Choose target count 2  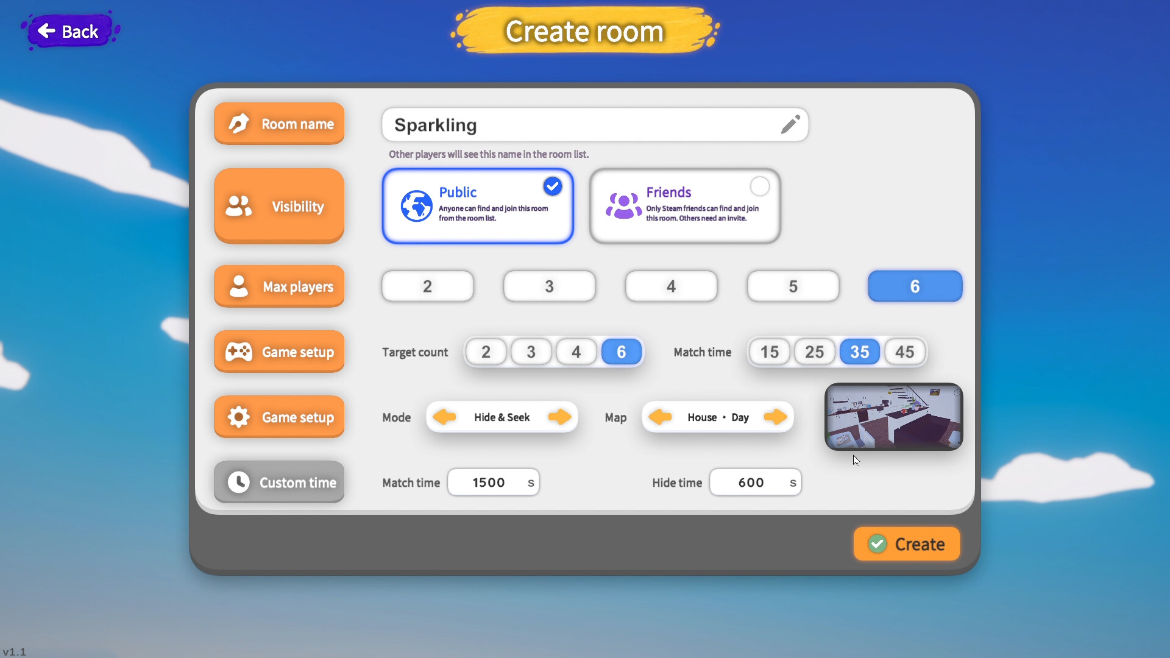pos(486,352)
